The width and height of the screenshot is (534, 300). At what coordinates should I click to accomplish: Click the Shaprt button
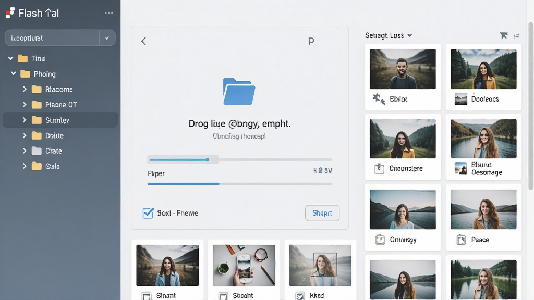pos(322,213)
